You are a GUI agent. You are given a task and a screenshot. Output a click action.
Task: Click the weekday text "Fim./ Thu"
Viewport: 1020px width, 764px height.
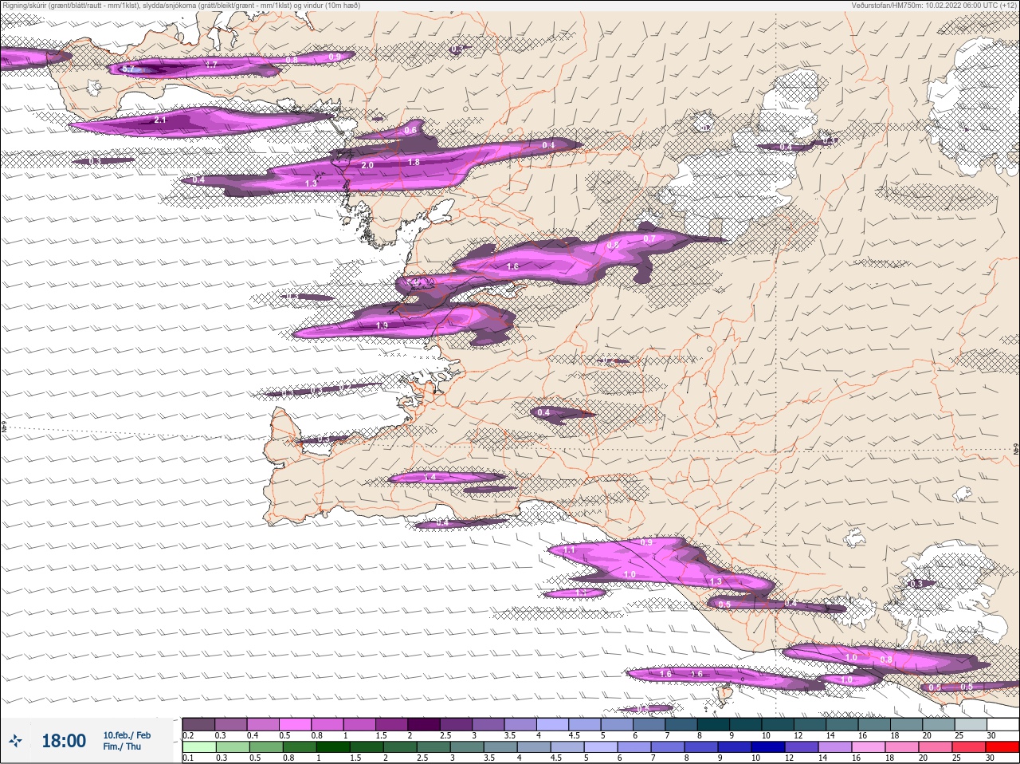(x=122, y=746)
